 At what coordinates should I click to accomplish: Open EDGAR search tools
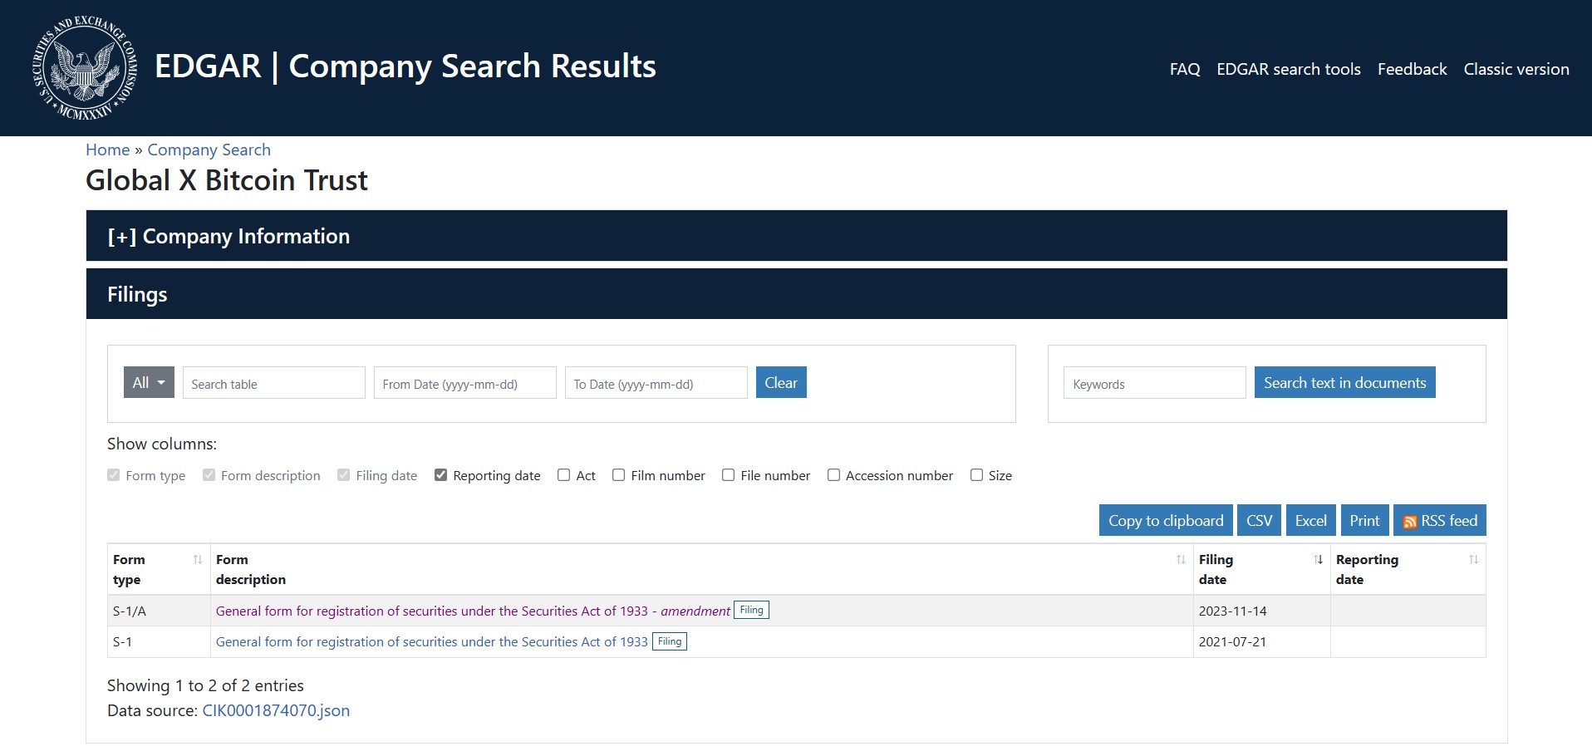pyautogui.click(x=1289, y=69)
